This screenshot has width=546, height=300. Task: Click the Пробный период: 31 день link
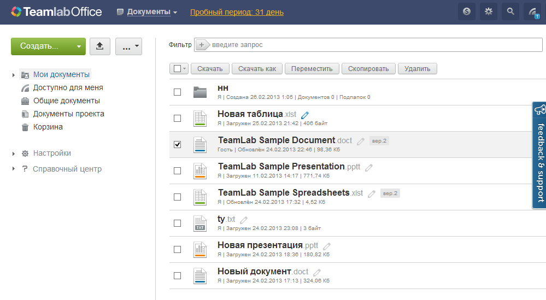click(x=237, y=12)
